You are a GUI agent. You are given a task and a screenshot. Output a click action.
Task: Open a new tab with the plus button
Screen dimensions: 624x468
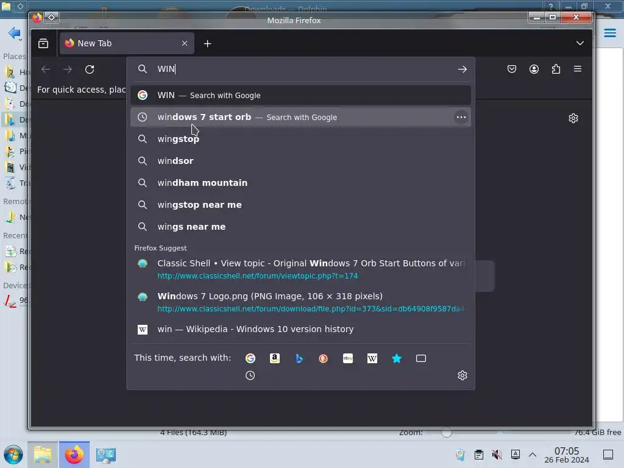[207, 44]
